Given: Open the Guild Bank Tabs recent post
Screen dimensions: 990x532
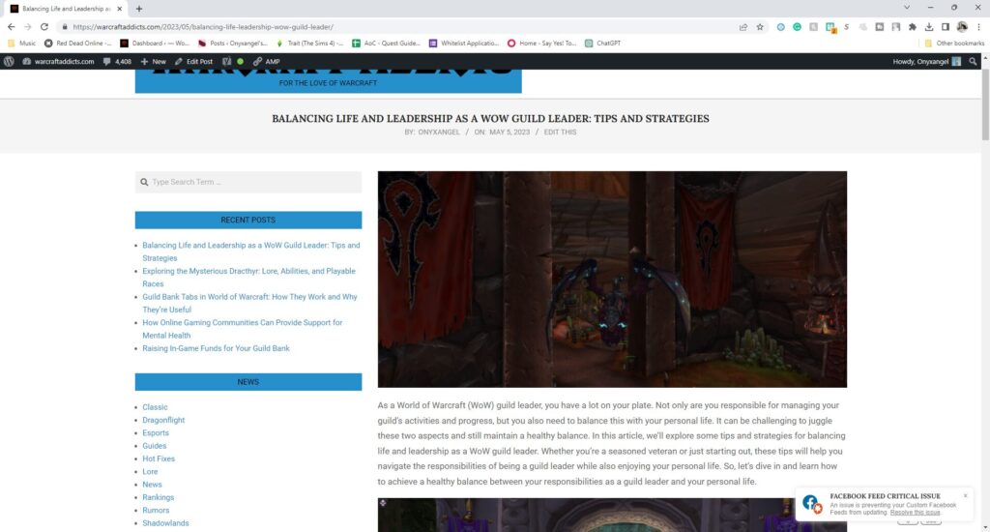Looking at the screenshot, I should tap(249, 304).
